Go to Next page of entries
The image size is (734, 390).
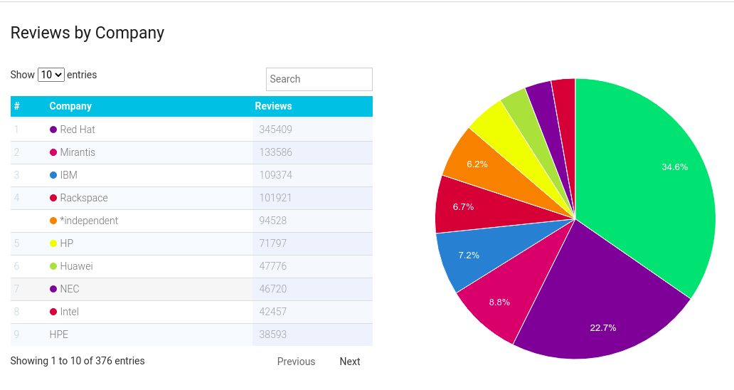point(349,362)
